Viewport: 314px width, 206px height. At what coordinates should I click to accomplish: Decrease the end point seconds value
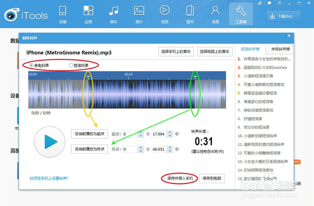[x=170, y=151]
